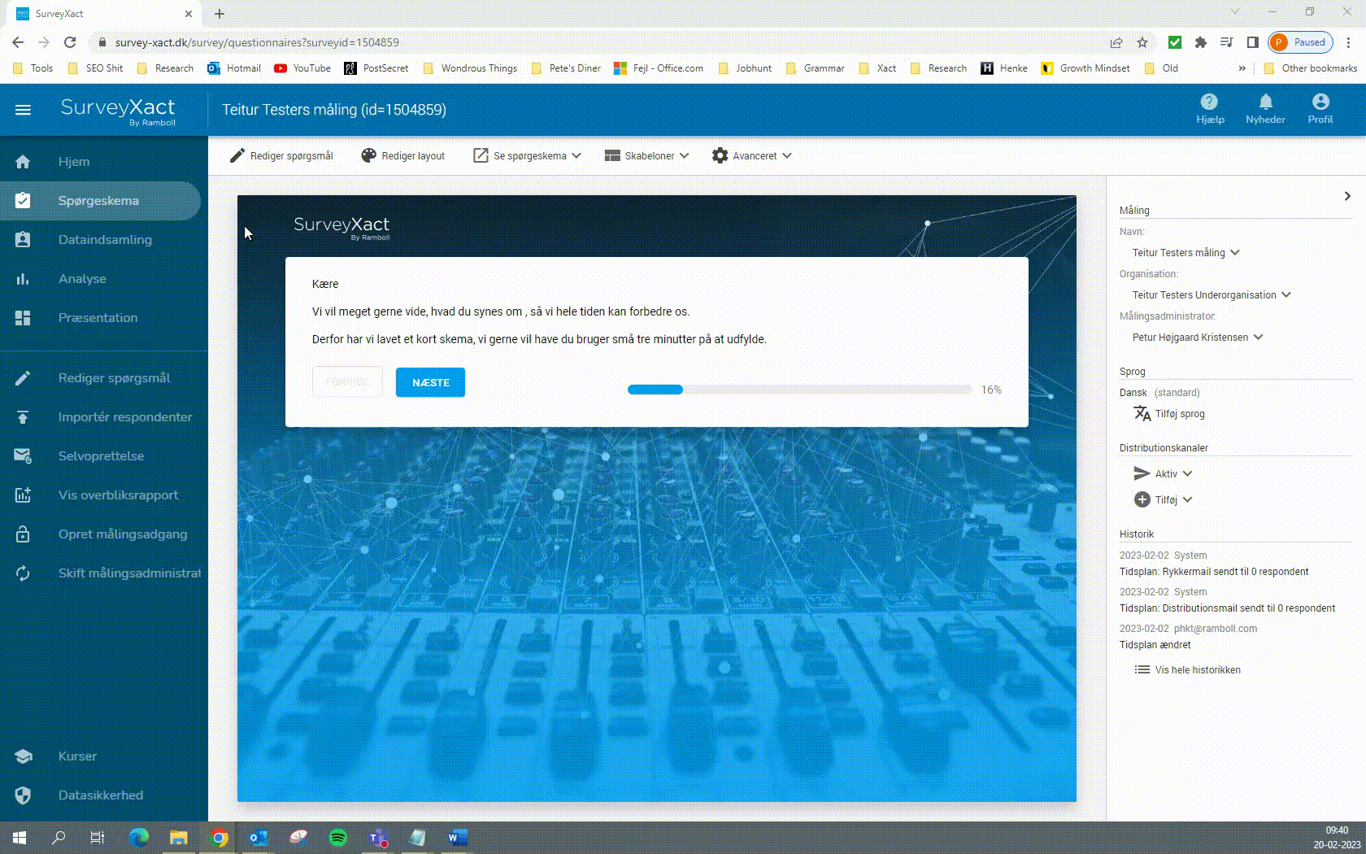Open a new browser tab

[220, 14]
